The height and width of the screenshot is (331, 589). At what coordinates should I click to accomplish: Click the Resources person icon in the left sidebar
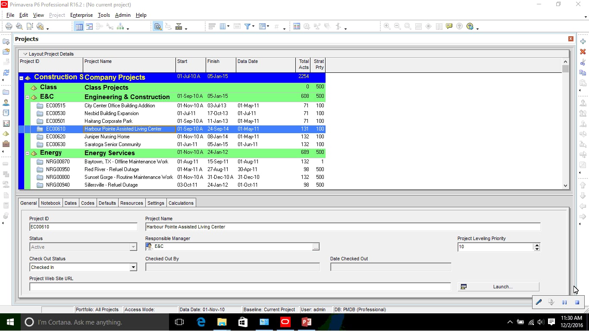click(6, 103)
